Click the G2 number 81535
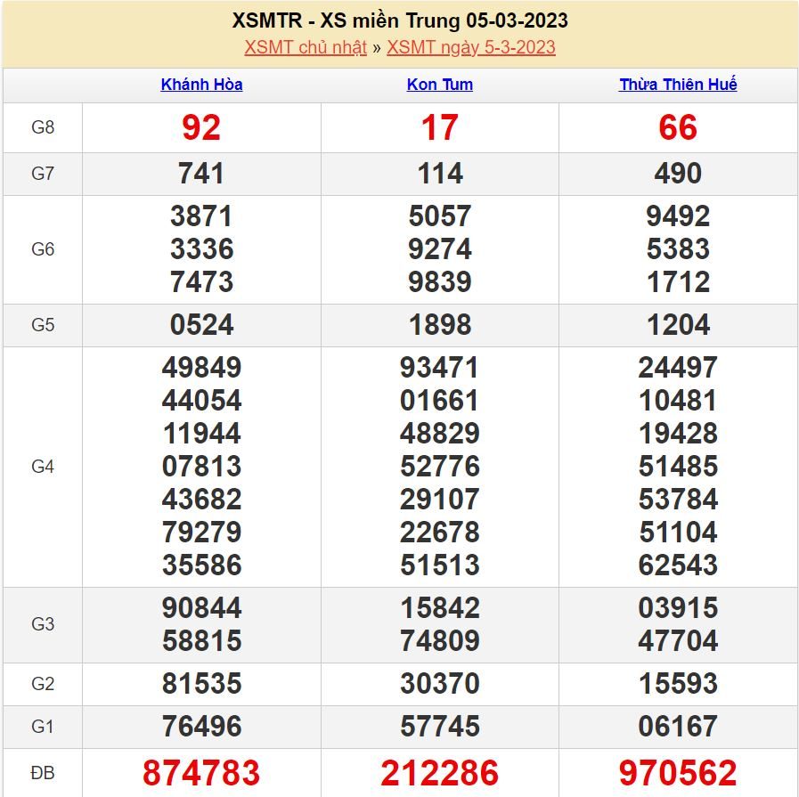 pos(202,684)
